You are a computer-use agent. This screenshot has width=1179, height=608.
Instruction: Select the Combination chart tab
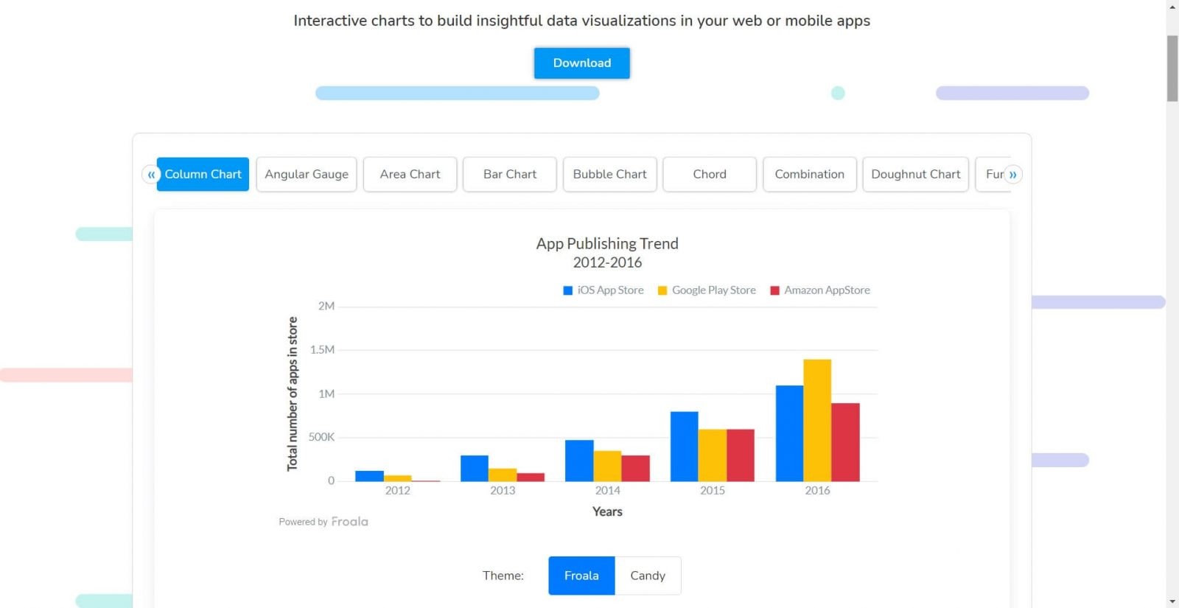coord(809,175)
